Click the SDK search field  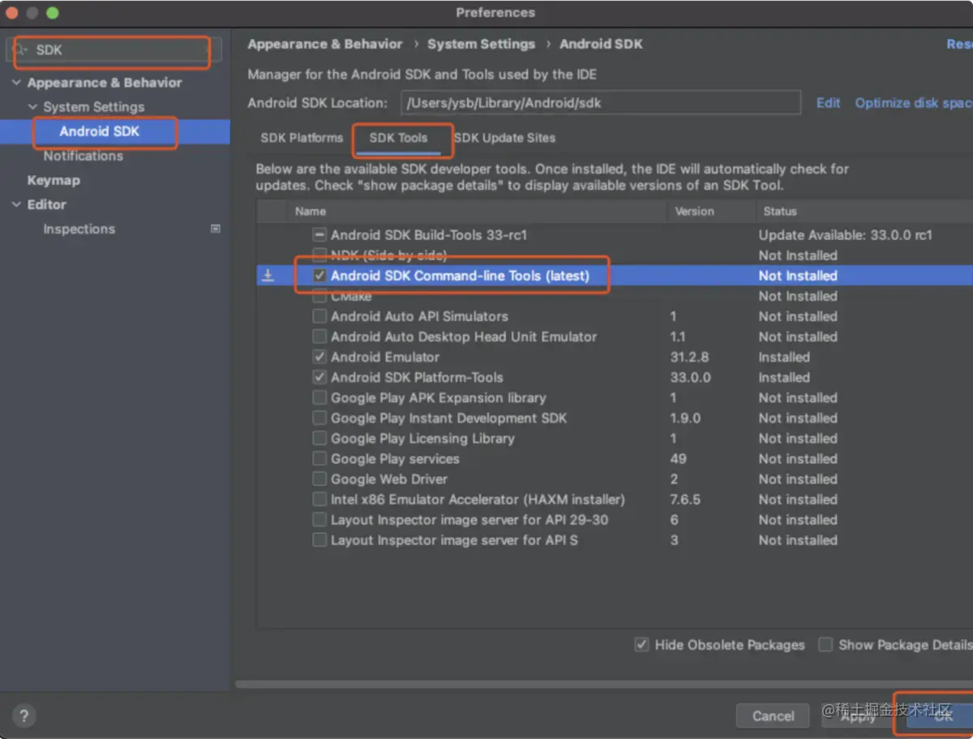tap(112, 49)
